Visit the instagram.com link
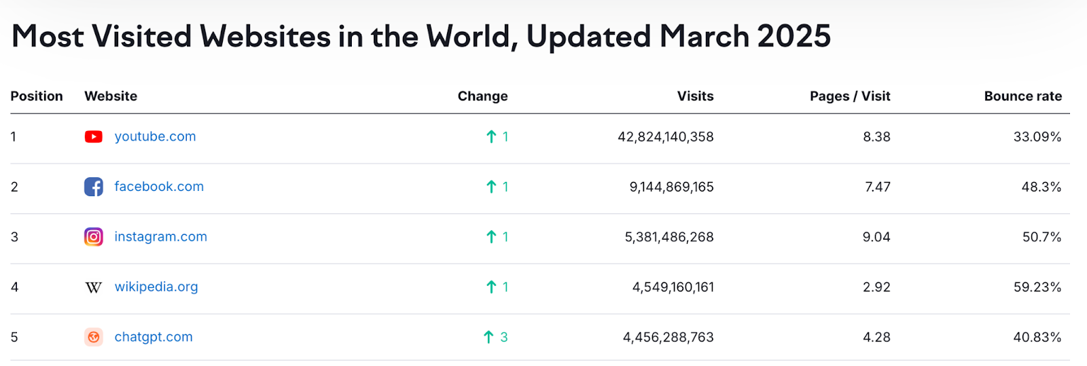The width and height of the screenshot is (1087, 366). pos(160,237)
